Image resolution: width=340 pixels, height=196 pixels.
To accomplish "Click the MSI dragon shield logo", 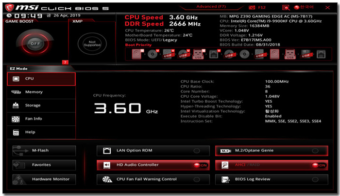I will pos(9,8).
